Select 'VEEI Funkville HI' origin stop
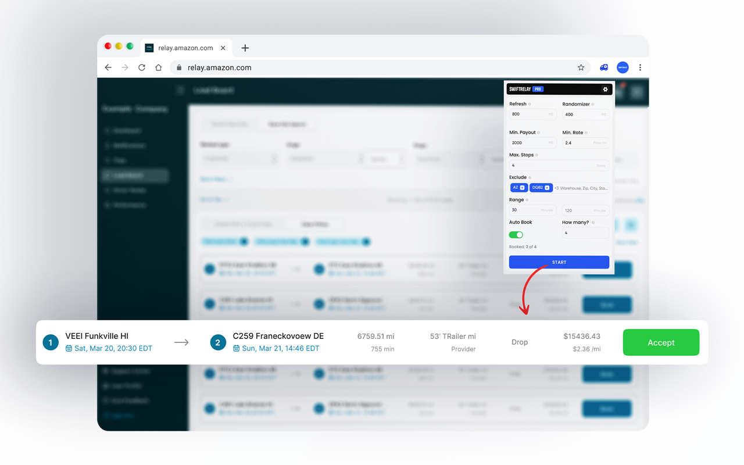 coord(97,336)
